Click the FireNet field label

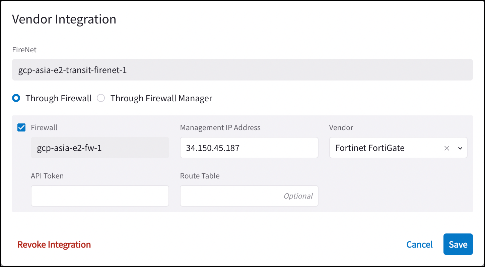(x=24, y=49)
